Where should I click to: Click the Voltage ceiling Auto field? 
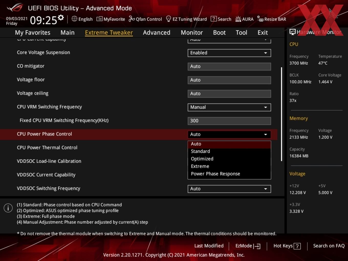click(229, 94)
